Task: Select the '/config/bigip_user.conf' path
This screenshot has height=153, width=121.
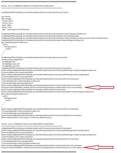Action: click(x=11, y=66)
